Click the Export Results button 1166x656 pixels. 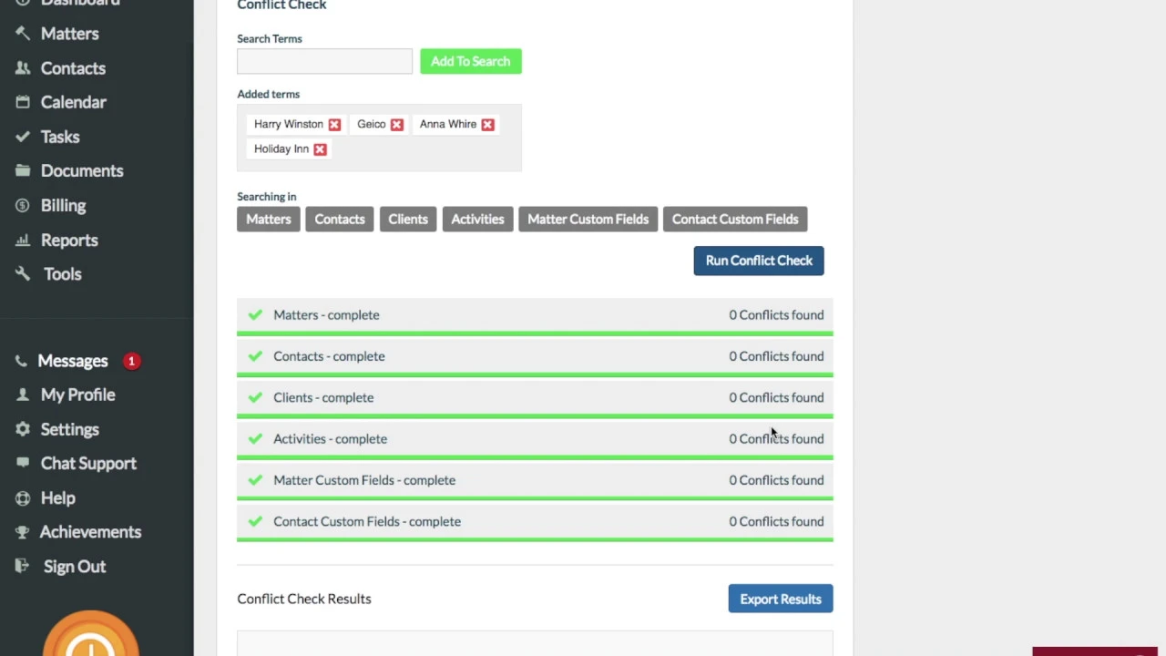point(781,599)
